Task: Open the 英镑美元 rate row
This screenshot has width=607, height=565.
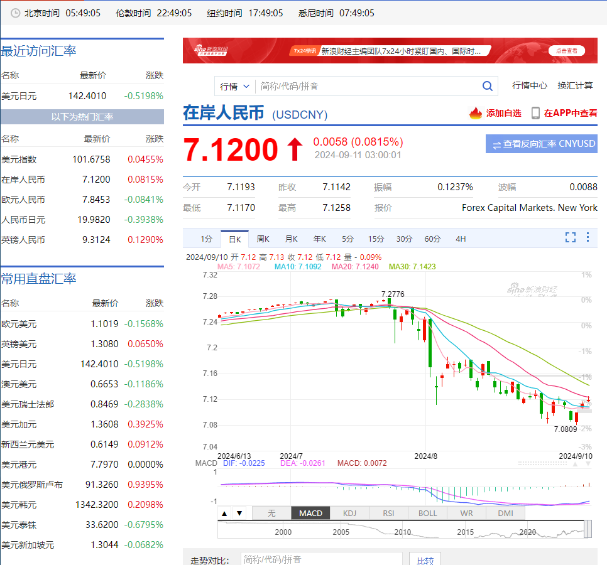Action: [x=82, y=344]
